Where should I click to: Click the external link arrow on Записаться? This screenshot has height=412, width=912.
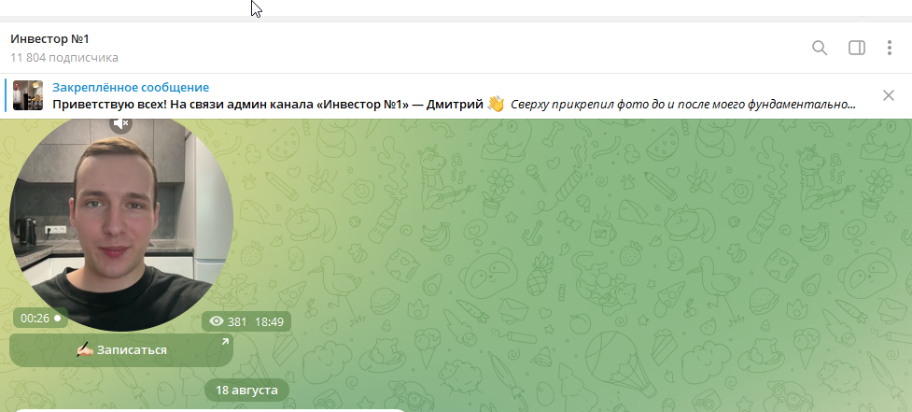click(225, 342)
